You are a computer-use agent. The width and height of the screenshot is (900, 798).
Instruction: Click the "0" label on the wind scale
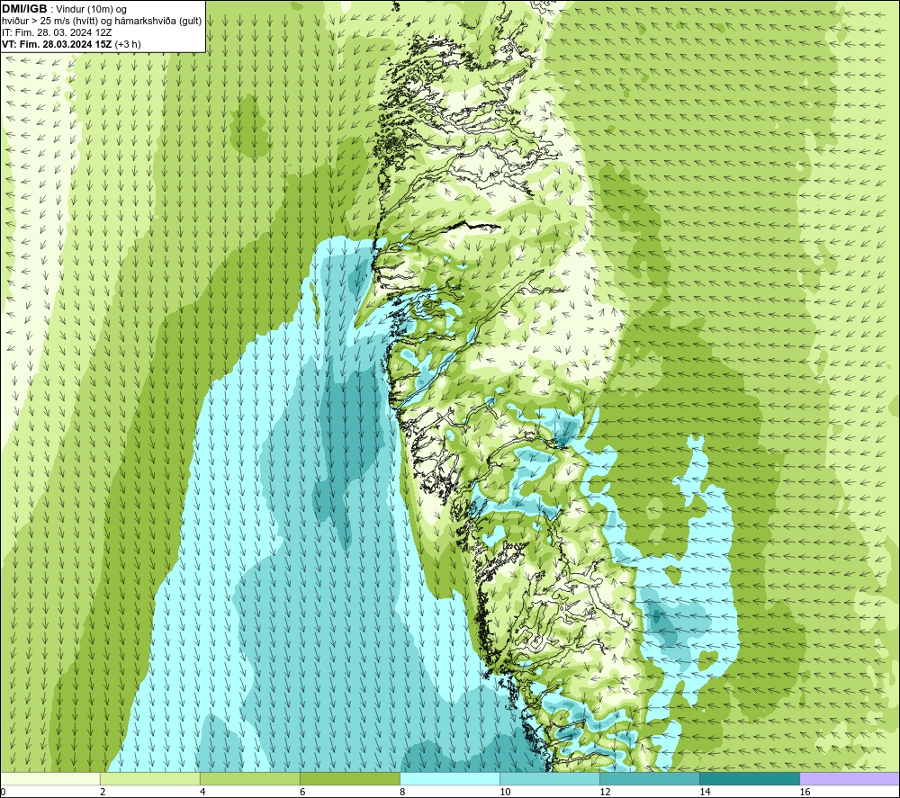pyautogui.click(x=3, y=793)
